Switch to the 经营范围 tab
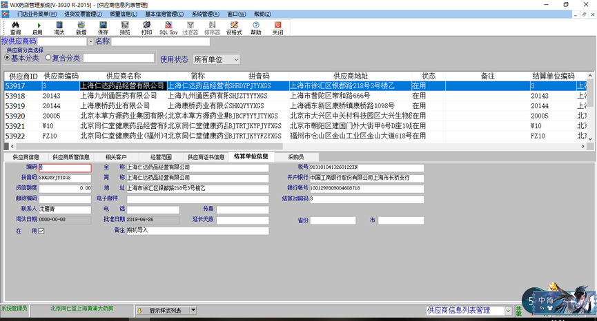The height and width of the screenshot is (321, 597). (161, 157)
